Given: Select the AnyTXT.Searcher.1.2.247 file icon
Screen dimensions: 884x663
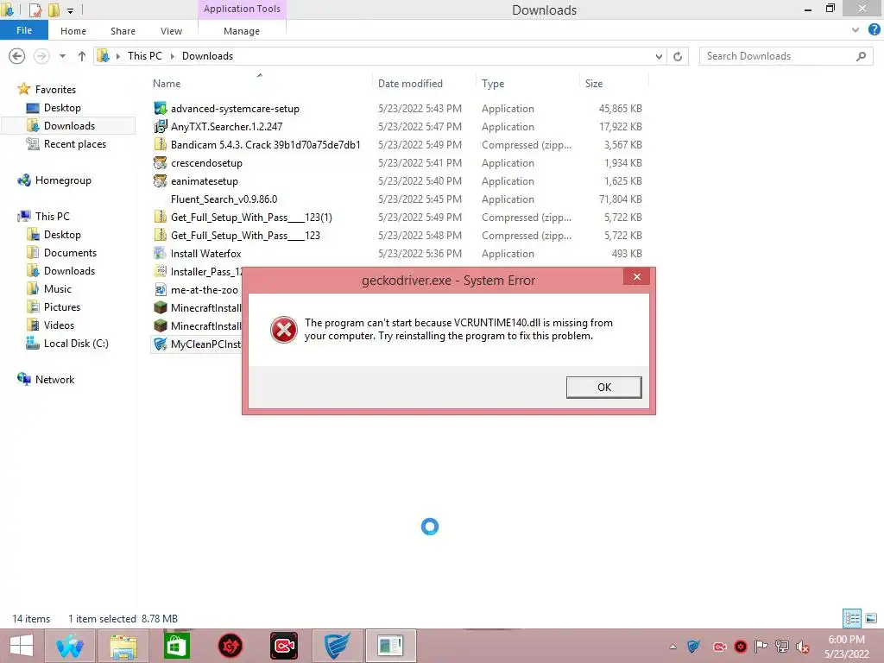Looking at the screenshot, I should [160, 126].
